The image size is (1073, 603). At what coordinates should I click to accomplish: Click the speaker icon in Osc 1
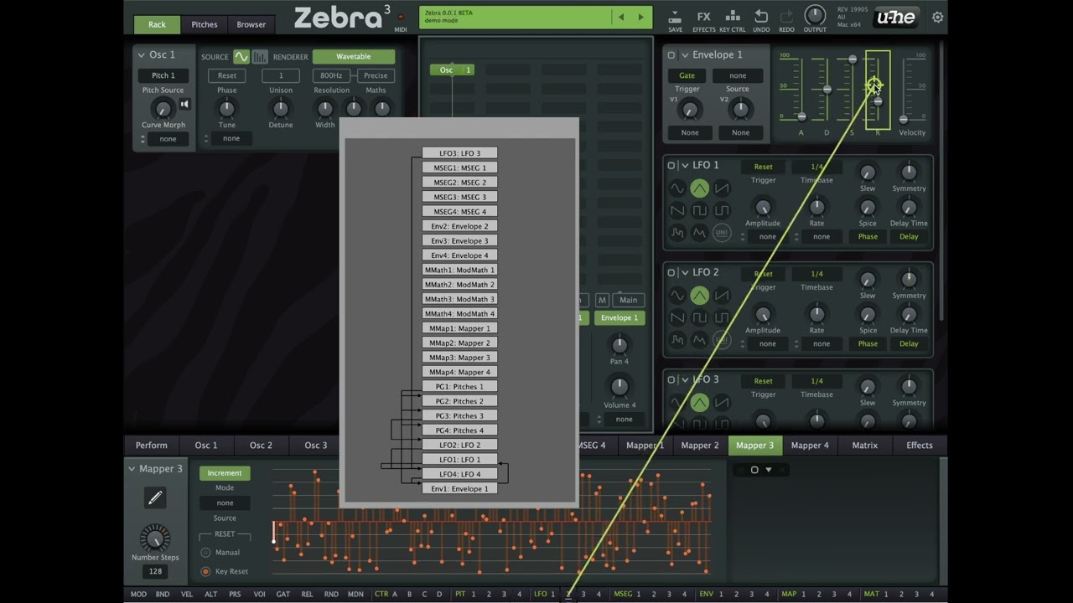pyautogui.click(x=184, y=105)
